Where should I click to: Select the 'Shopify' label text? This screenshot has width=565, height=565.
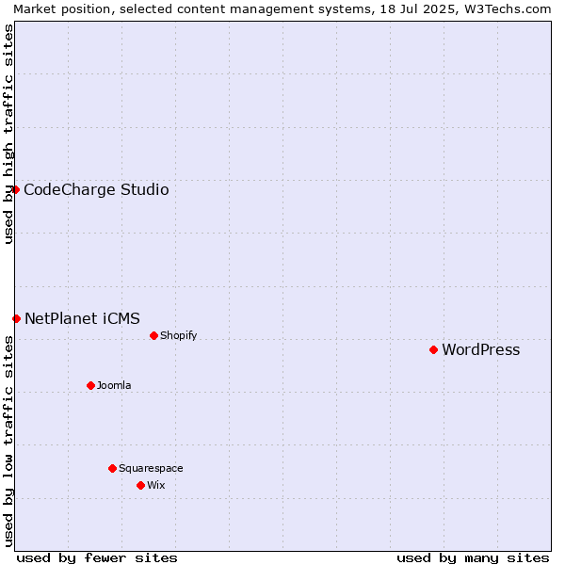click(178, 335)
